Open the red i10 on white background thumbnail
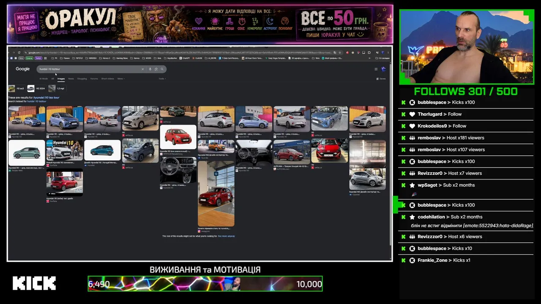This screenshot has height=304, width=541. pyautogui.click(x=178, y=137)
